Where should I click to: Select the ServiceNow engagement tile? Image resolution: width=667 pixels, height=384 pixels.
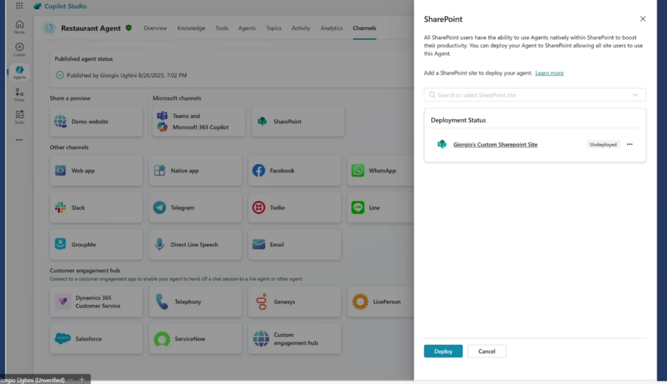click(195, 339)
